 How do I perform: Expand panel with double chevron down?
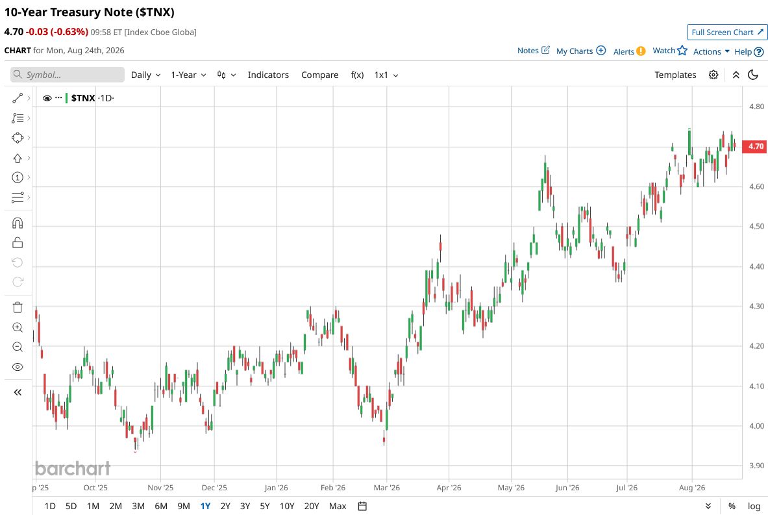(708, 506)
